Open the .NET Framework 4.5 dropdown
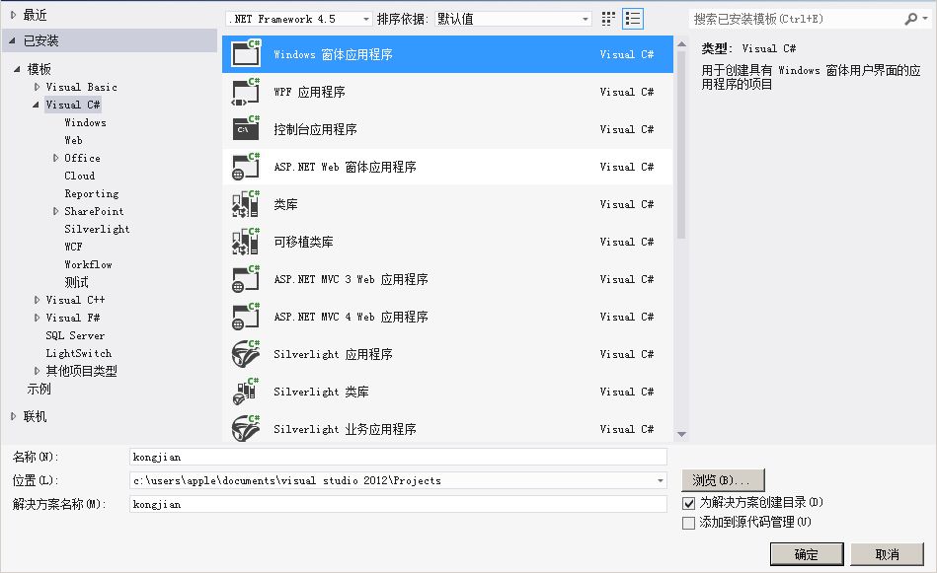Screen dimensions: 937x573 point(299,19)
